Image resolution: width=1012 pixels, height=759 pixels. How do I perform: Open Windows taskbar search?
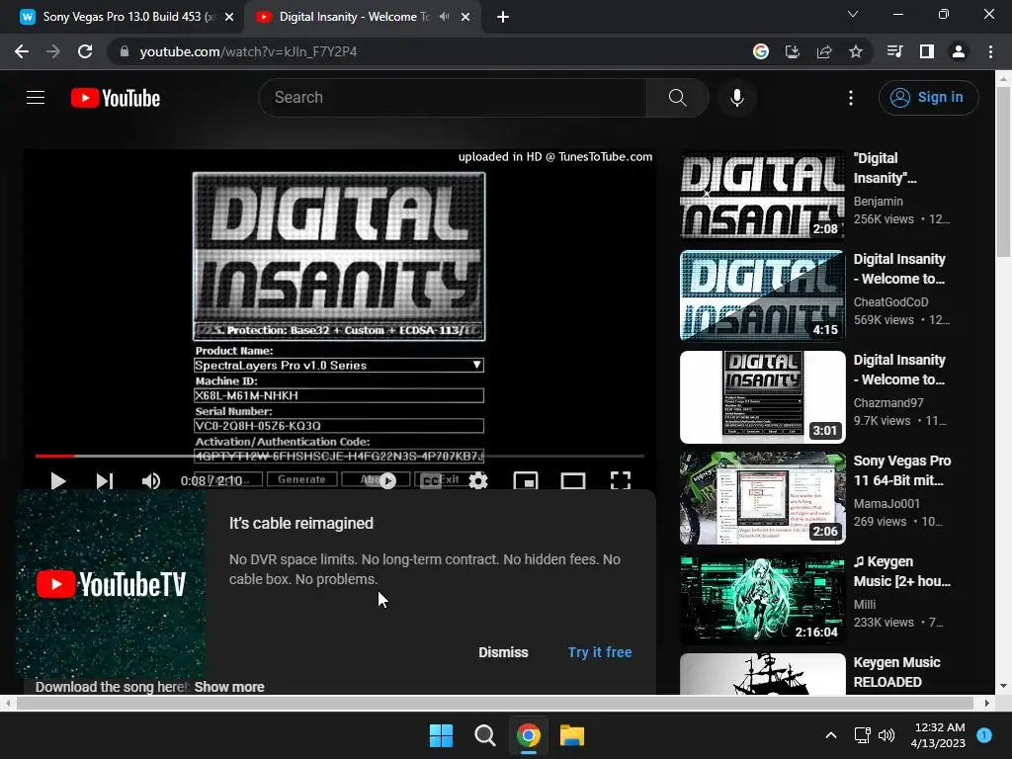[484, 735]
